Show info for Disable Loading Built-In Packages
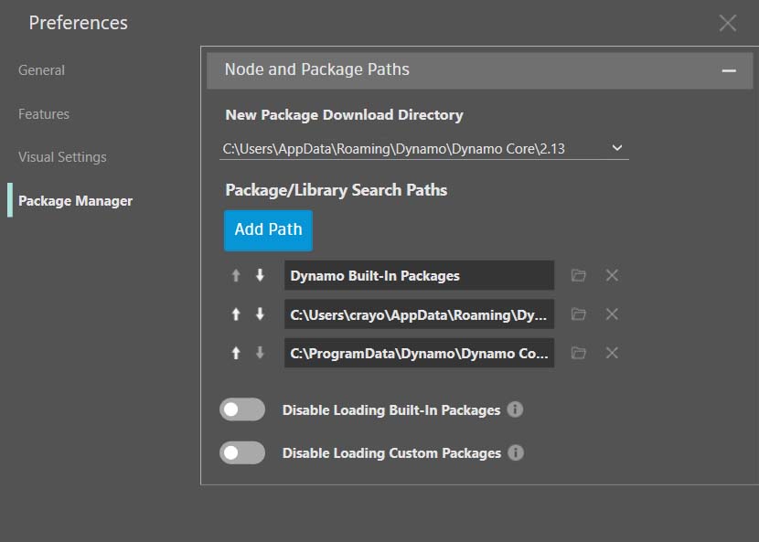759x542 pixels. (515, 409)
